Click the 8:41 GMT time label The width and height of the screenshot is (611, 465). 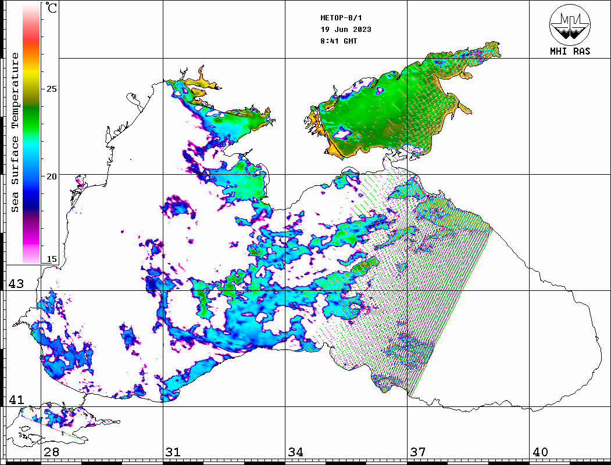coord(338,41)
